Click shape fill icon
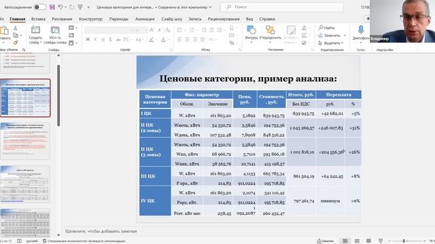This screenshot has width=435, height=244. tap(304, 28)
